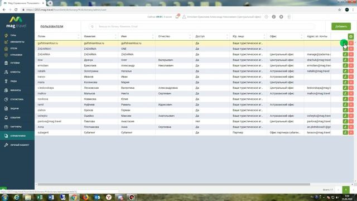Open the Лиды sidebar section
Screen dimensions: 357x201
[13, 81]
